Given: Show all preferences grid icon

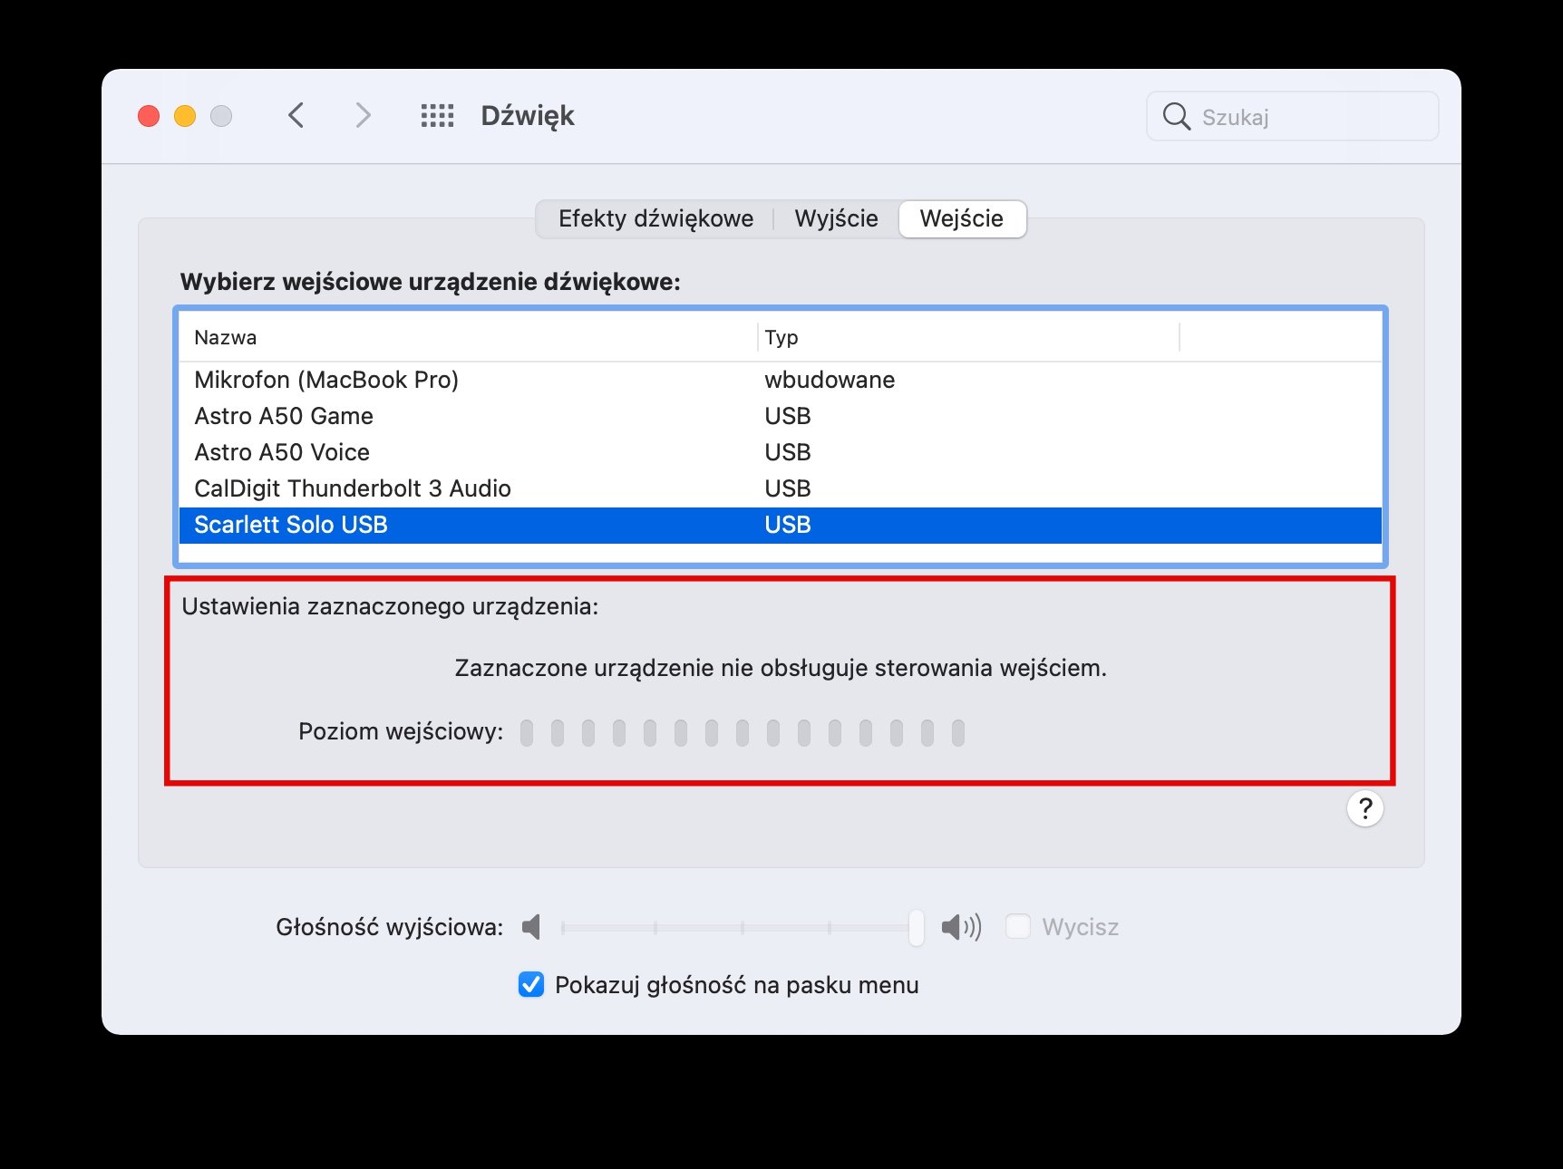Looking at the screenshot, I should click(x=437, y=115).
